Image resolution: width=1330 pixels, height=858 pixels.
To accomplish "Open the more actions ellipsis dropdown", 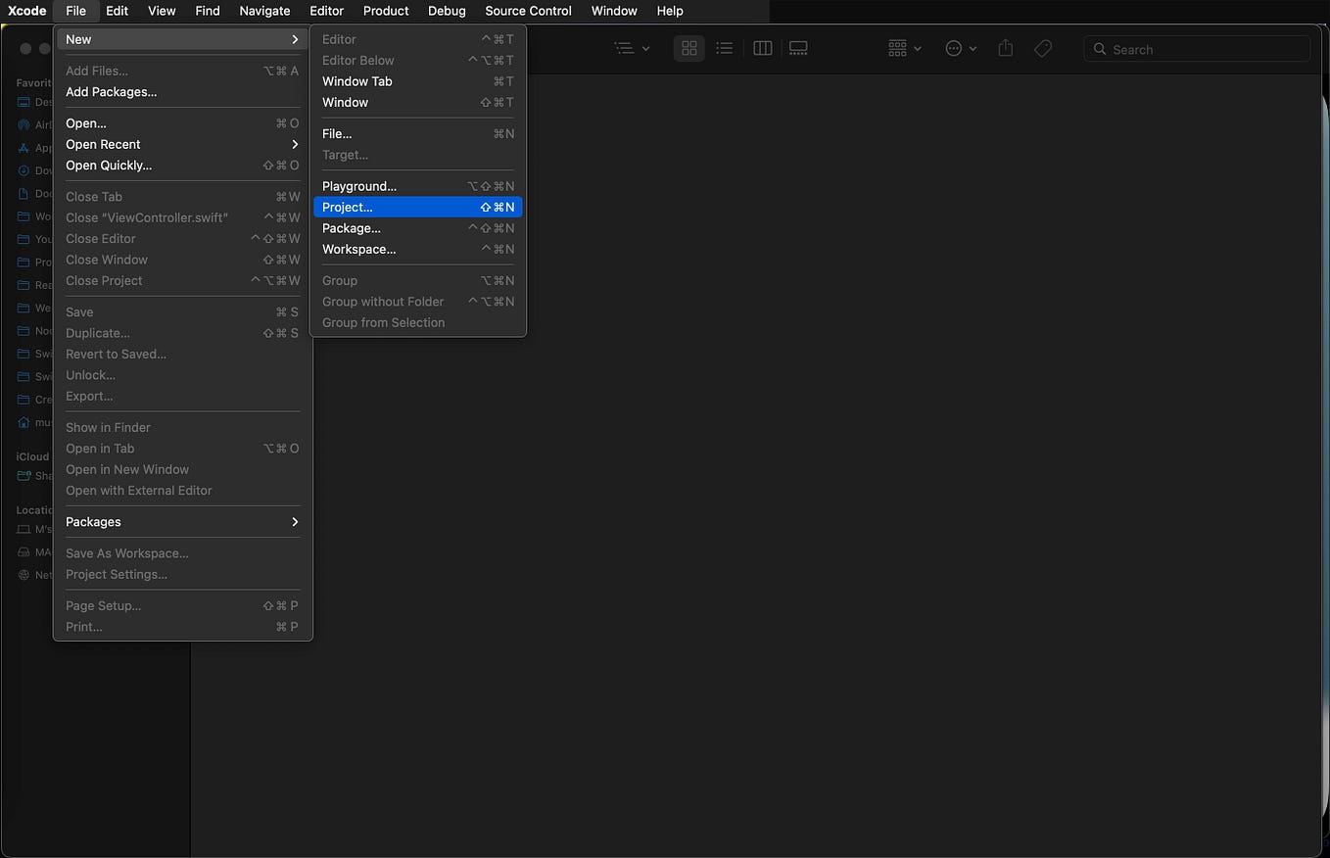I will [x=961, y=47].
